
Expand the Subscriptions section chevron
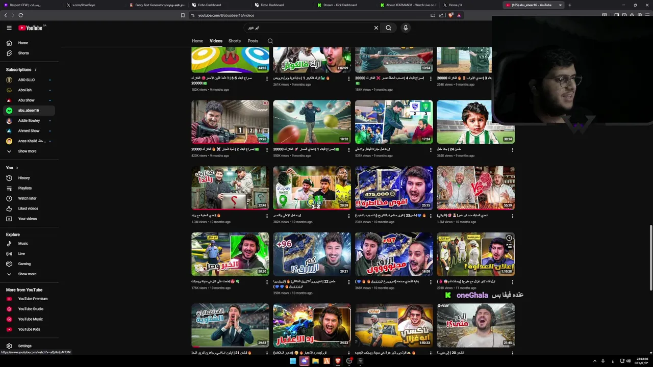coord(35,70)
